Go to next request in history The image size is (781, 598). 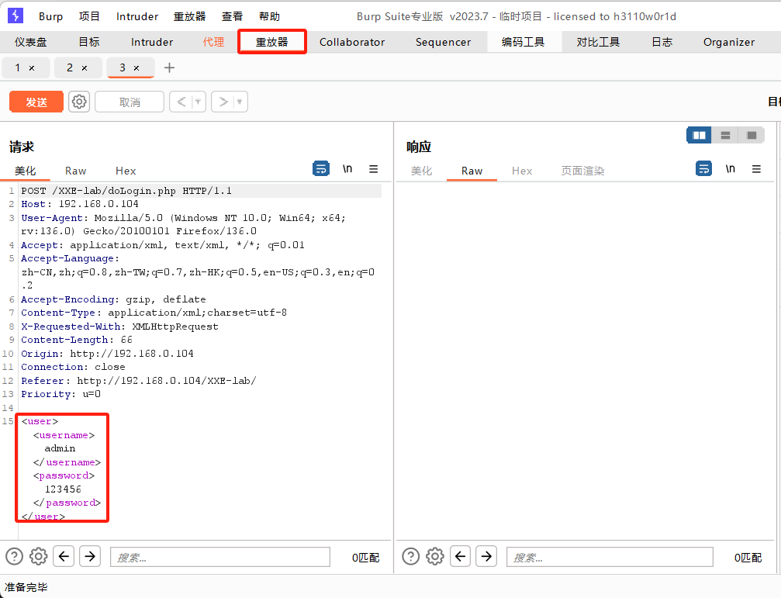tap(223, 102)
